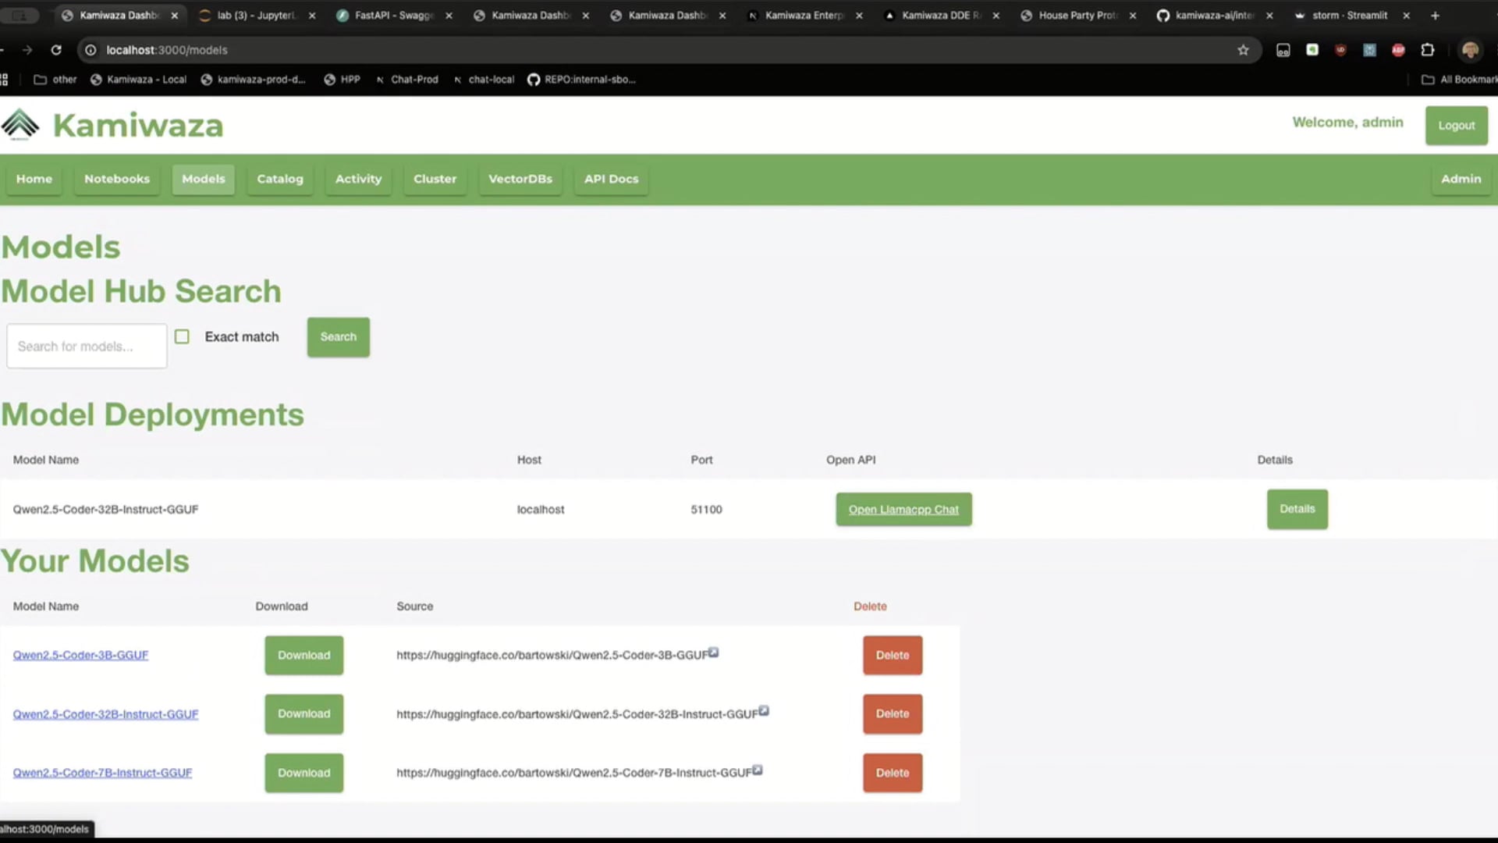The image size is (1498, 843).
Task: Open the Kamiwaza logo home icon
Action: click(x=20, y=123)
